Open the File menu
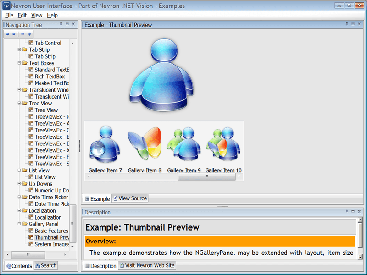The width and height of the screenshot is (367, 275). (9, 15)
